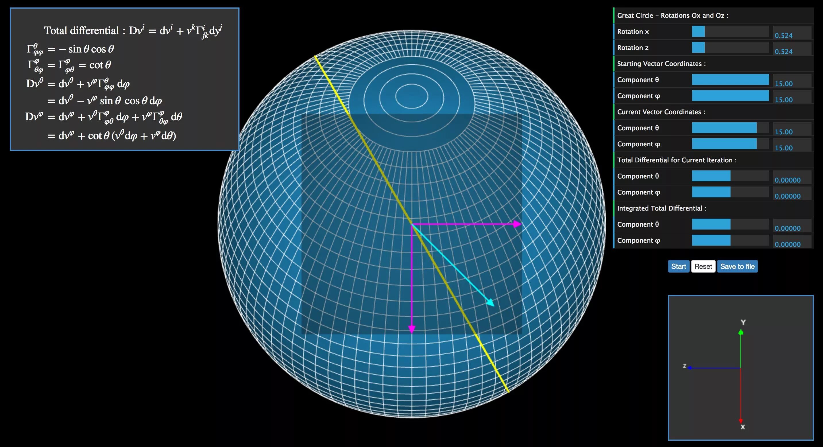Collapse Starting Vector Coordinates section header

pyautogui.click(x=661, y=63)
